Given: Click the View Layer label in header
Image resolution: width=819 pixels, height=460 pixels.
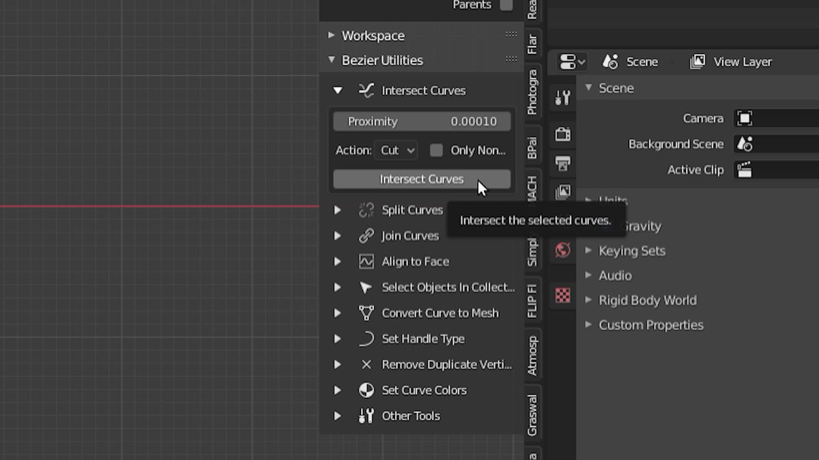Looking at the screenshot, I should pos(743,61).
